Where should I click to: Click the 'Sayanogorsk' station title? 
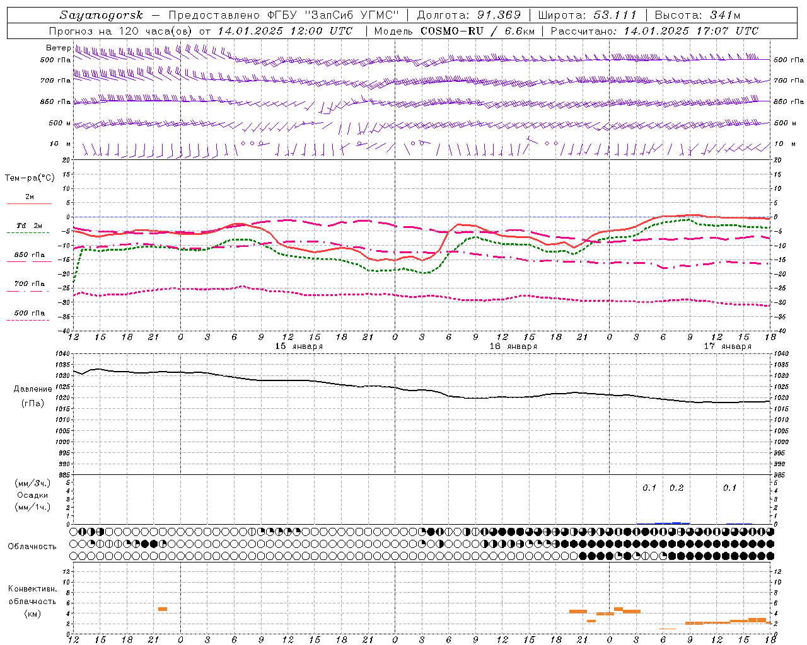coord(102,15)
